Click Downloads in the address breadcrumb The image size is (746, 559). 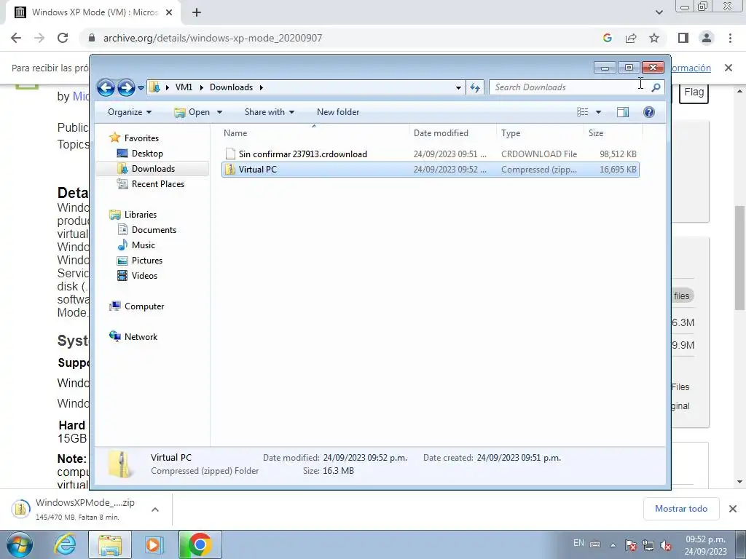231,87
